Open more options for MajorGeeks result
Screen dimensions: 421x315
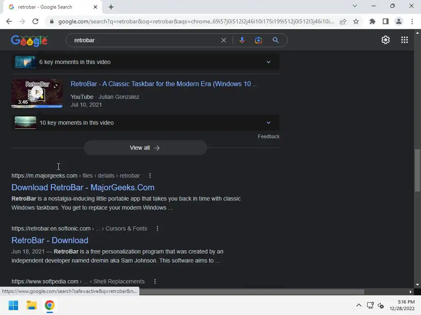click(x=150, y=176)
